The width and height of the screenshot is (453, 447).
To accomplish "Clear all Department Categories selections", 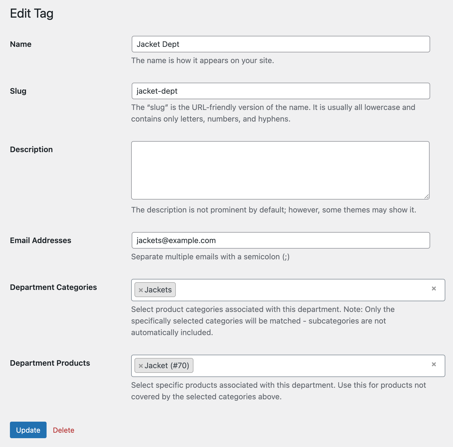I will click(434, 289).
